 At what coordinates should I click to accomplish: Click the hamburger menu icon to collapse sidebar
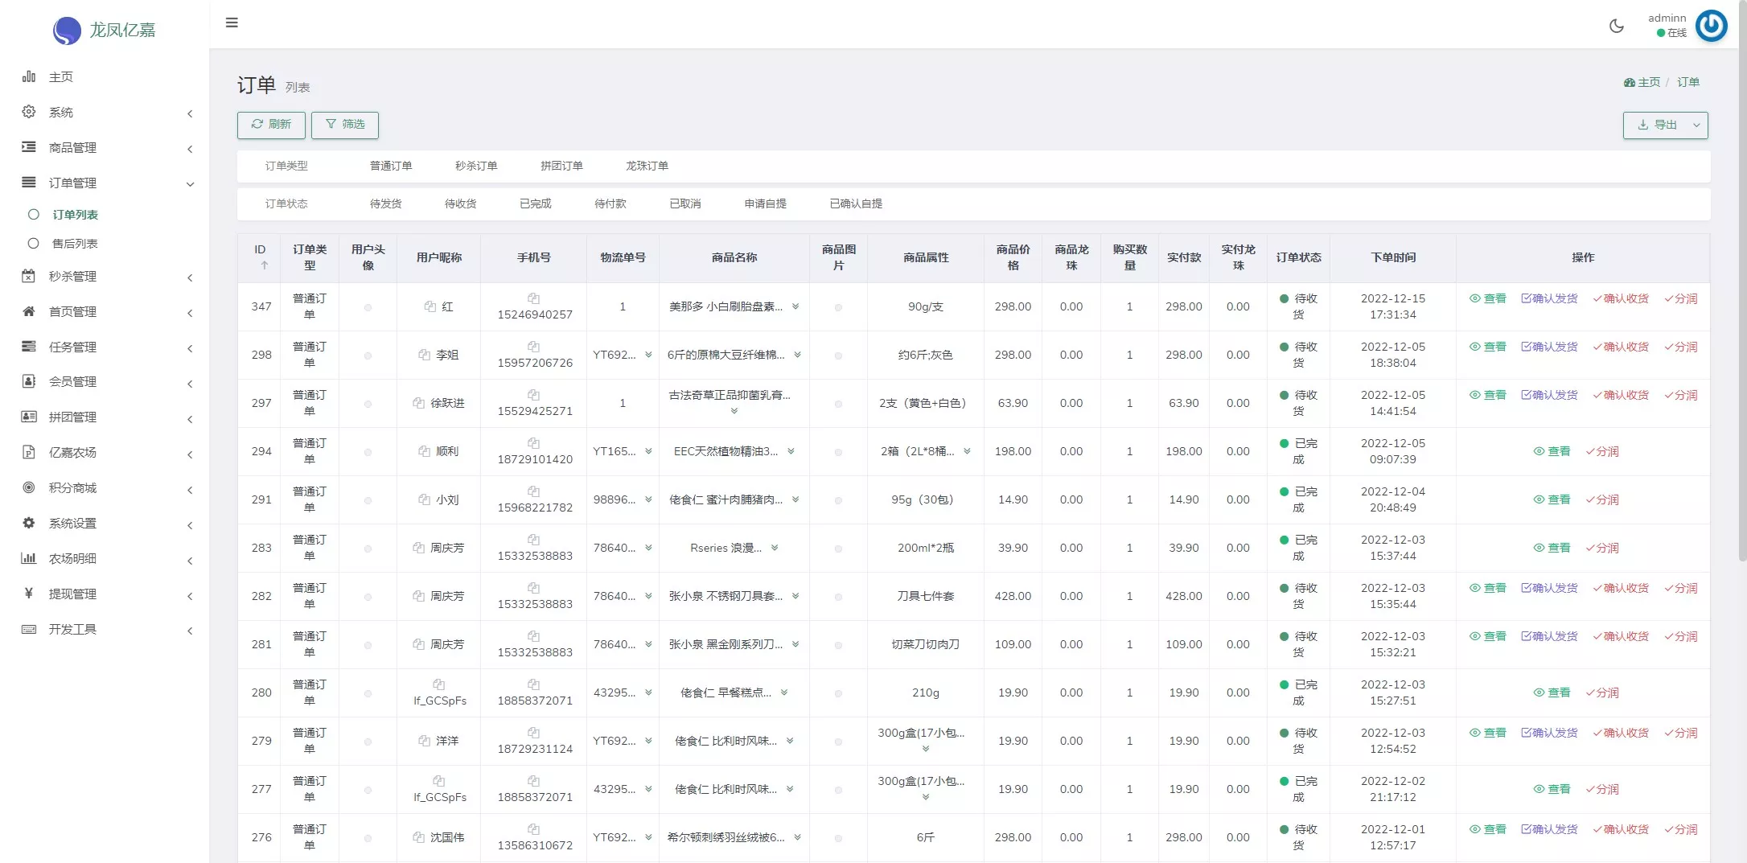[x=232, y=23]
